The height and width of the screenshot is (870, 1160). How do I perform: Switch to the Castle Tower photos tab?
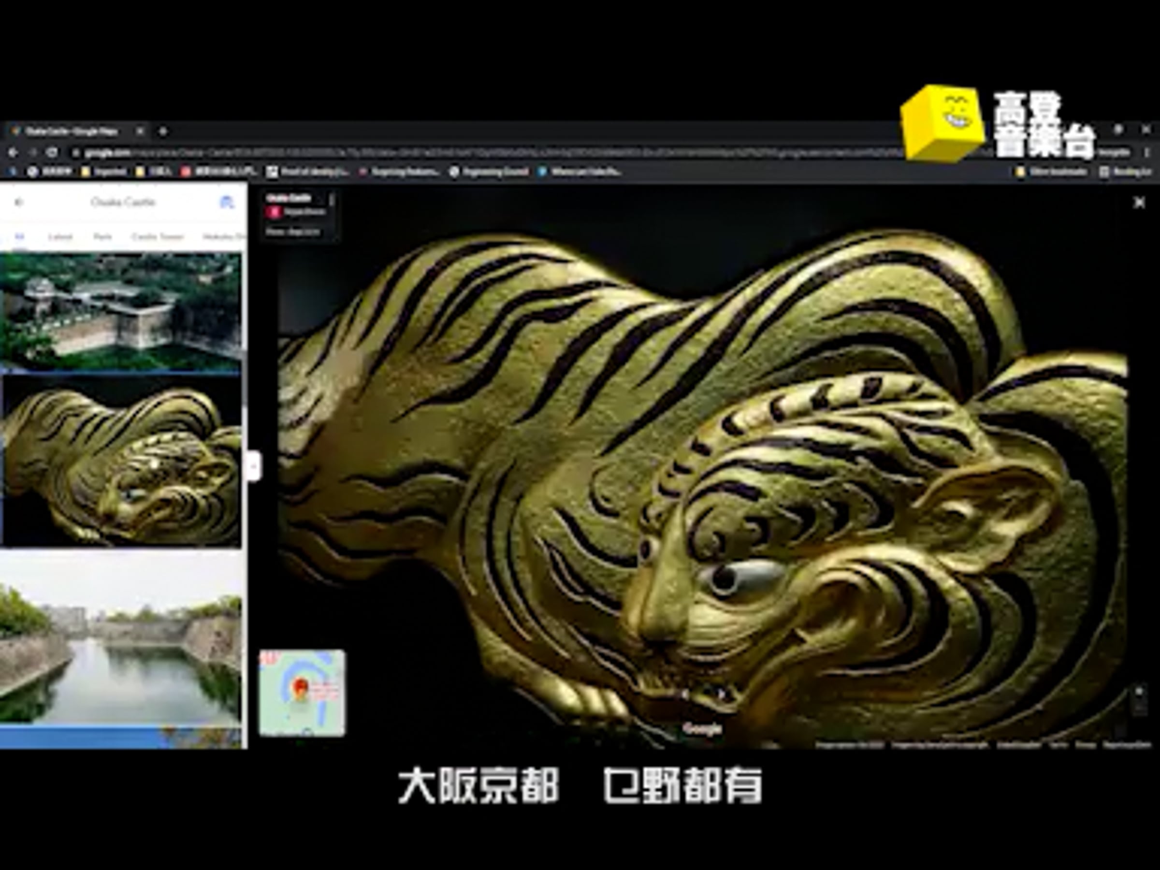(157, 236)
